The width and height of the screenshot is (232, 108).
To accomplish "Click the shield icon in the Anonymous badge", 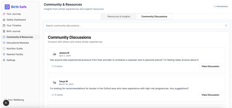I will [215, 7].
